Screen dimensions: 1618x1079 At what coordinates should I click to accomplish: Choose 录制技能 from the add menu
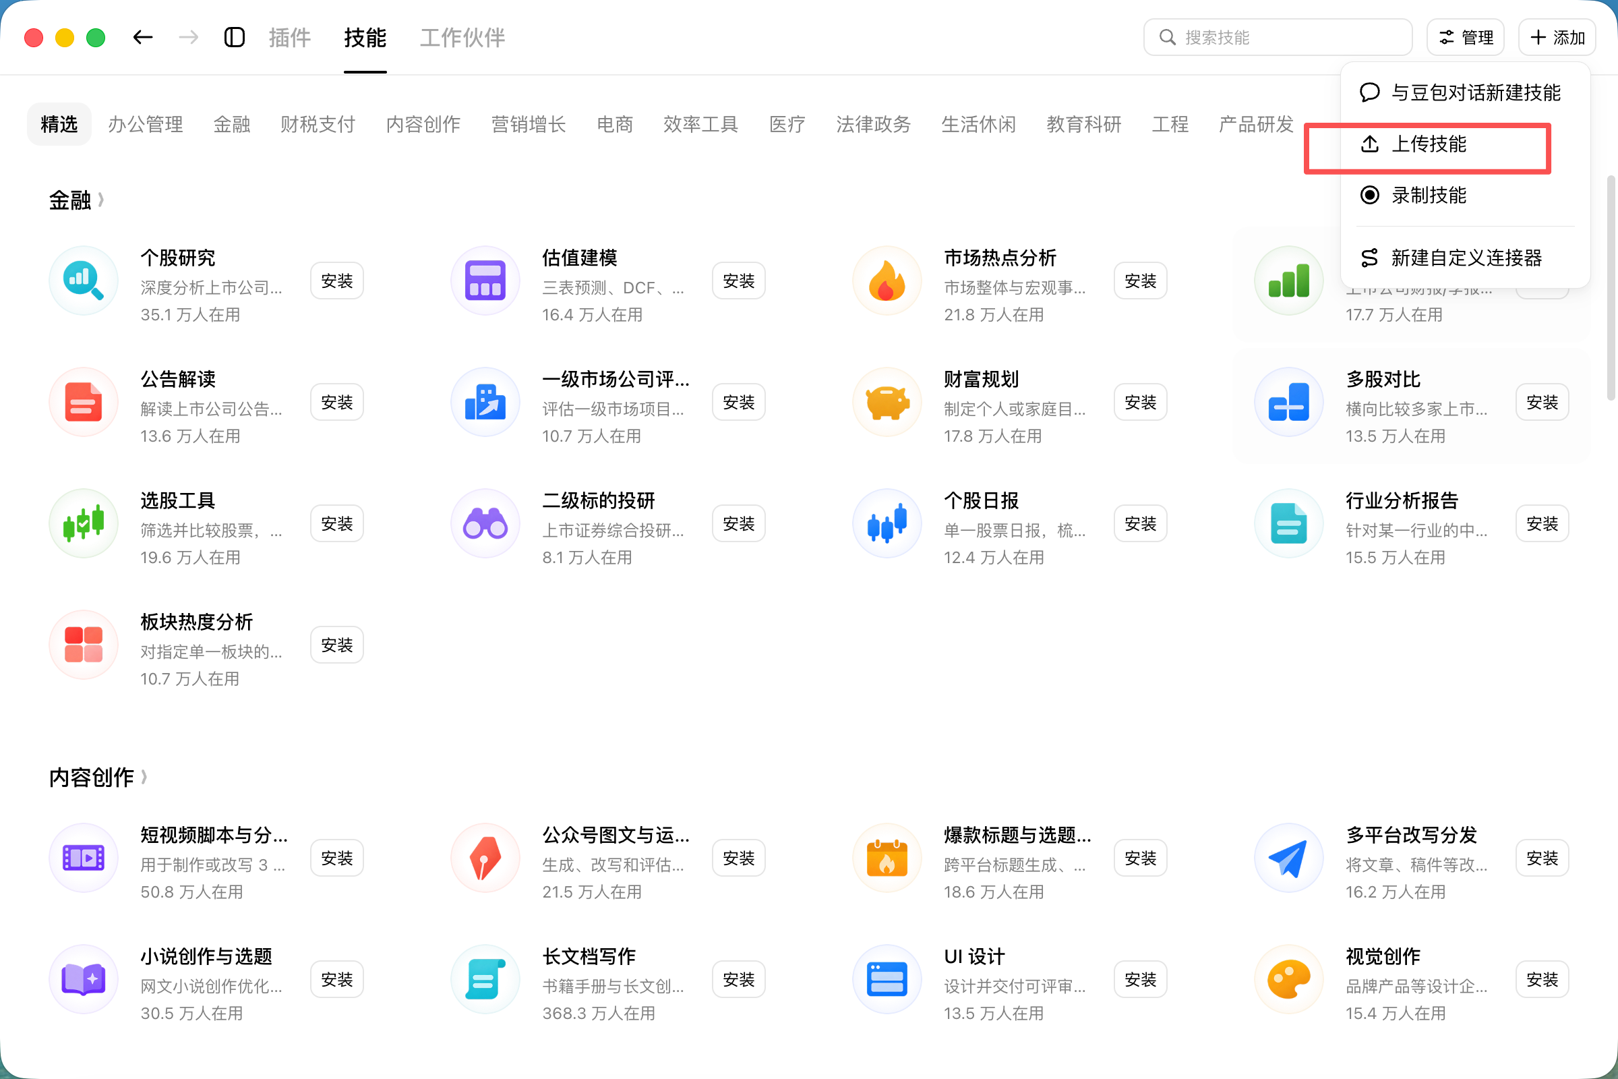[x=1465, y=195]
